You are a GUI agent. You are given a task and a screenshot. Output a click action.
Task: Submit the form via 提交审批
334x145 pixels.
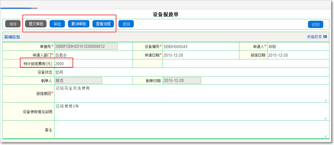(x=36, y=24)
